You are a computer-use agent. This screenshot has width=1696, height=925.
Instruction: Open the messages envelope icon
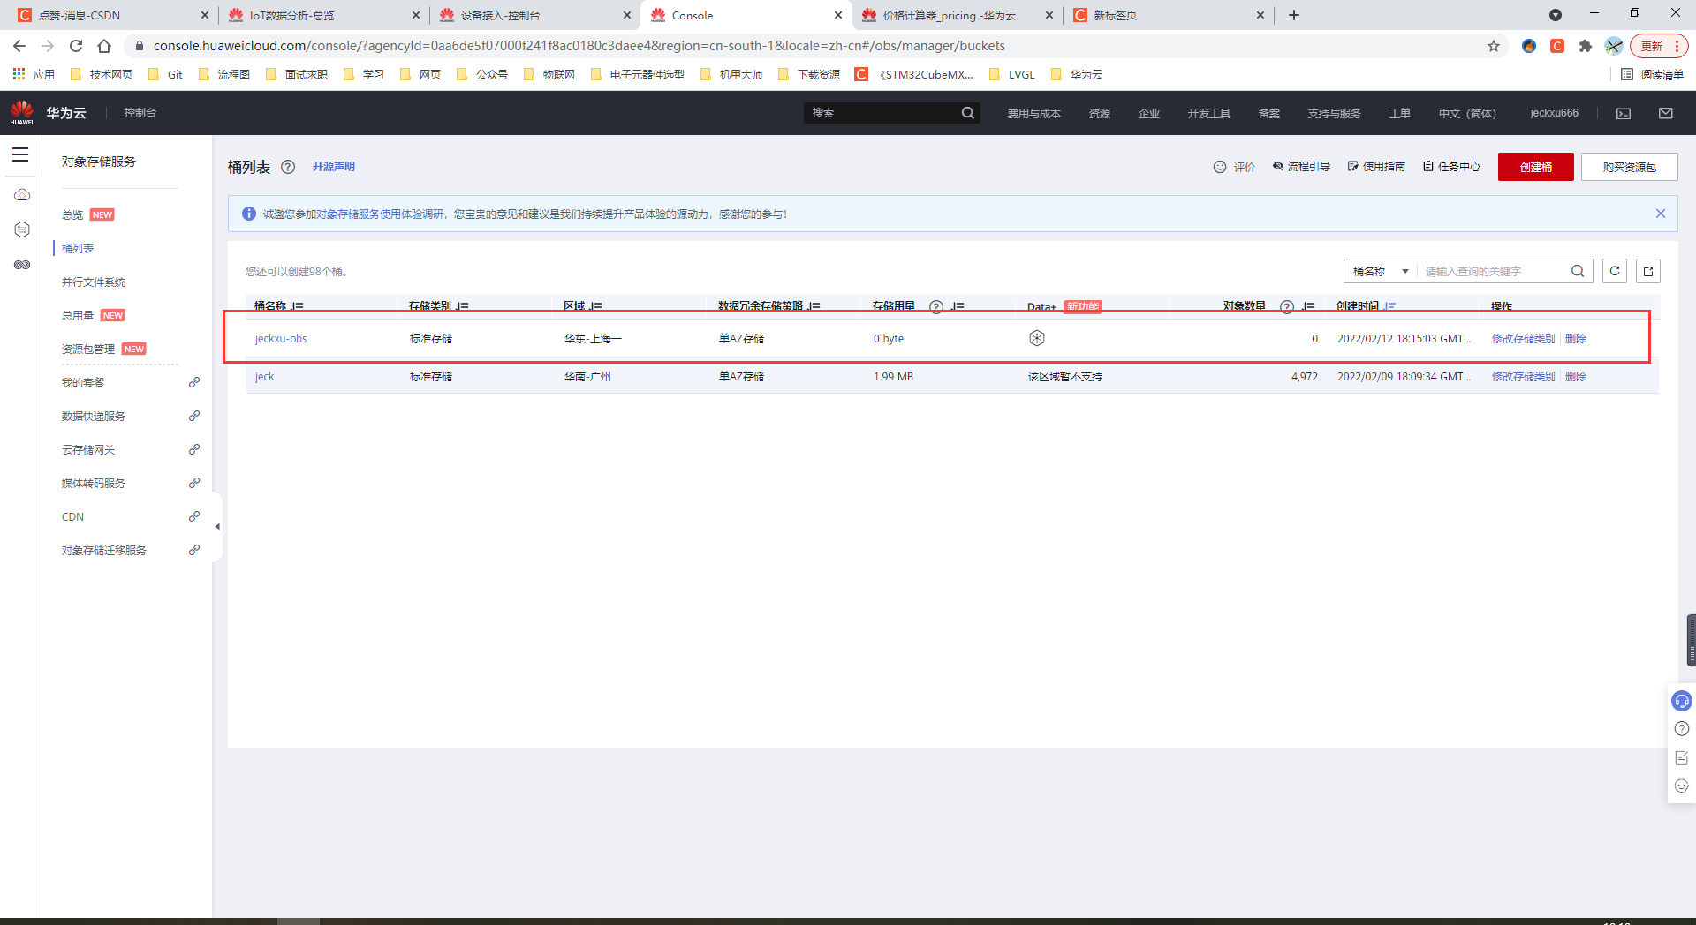(x=1666, y=113)
